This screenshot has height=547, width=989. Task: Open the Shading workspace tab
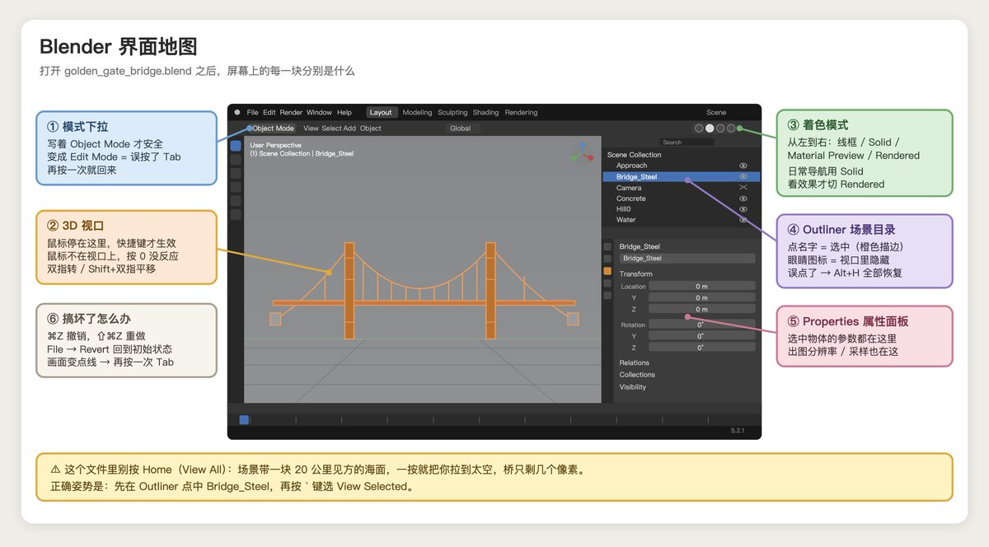(x=485, y=113)
